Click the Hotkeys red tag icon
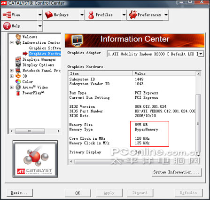Screen dimensions: 210x200 tap(49, 15)
